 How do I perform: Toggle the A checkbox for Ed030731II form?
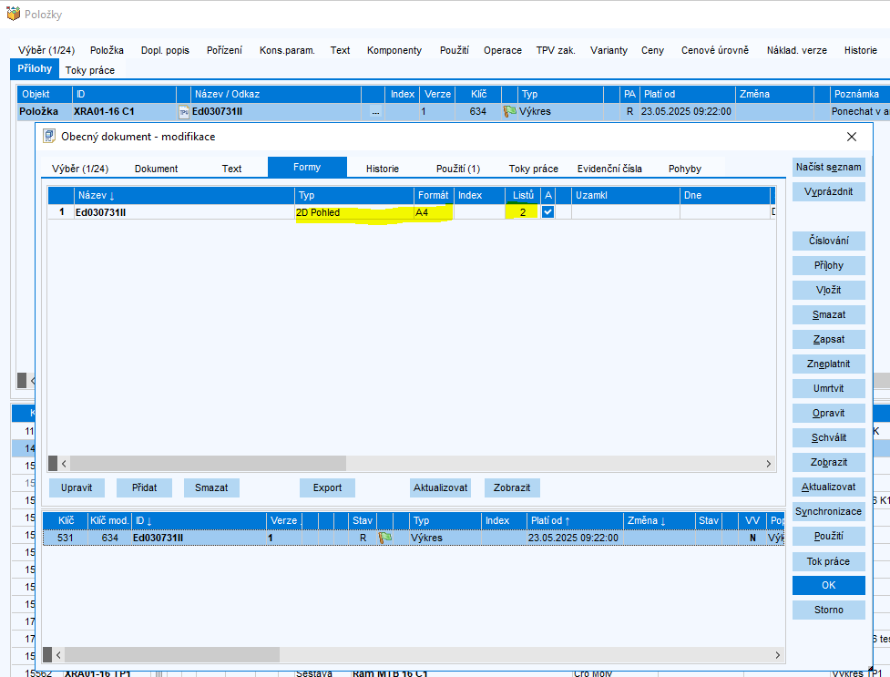tap(547, 211)
